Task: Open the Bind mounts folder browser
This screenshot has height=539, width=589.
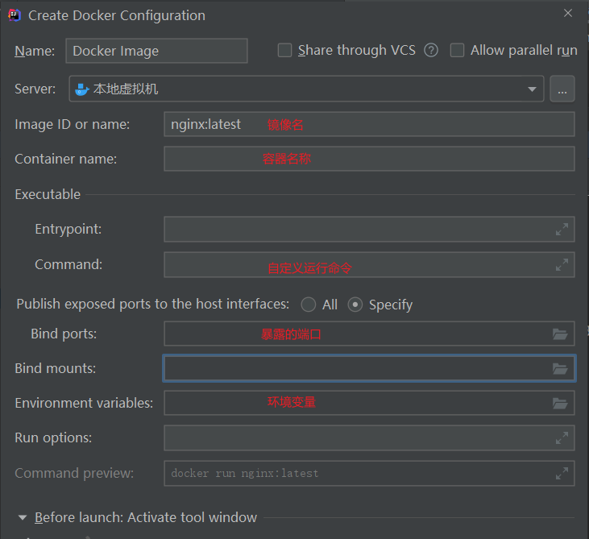Action: click(560, 368)
